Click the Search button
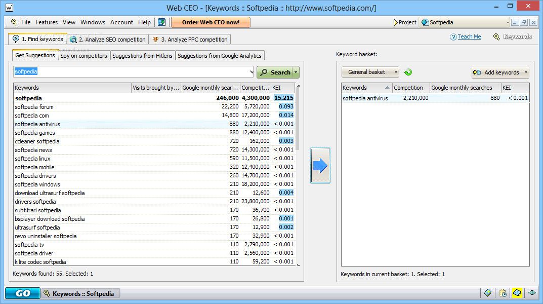Image resolution: width=543 pixels, height=304 pixels. pos(275,72)
